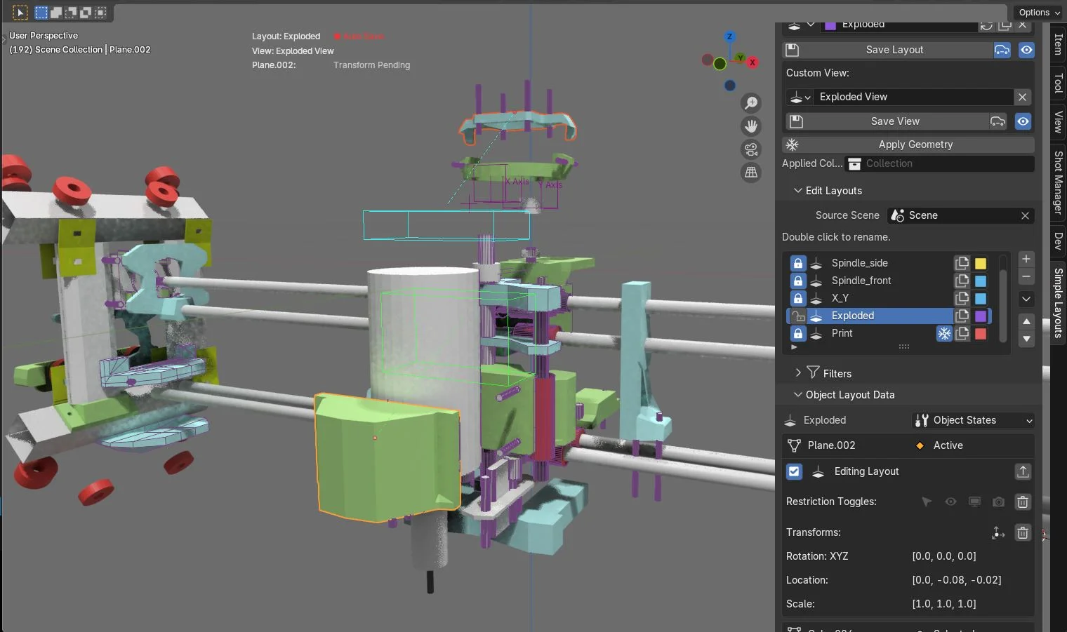Screen dimensions: 1067x632
Task: Toggle the eye visibility icon beside Save View
Action: tap(1023, 121)
